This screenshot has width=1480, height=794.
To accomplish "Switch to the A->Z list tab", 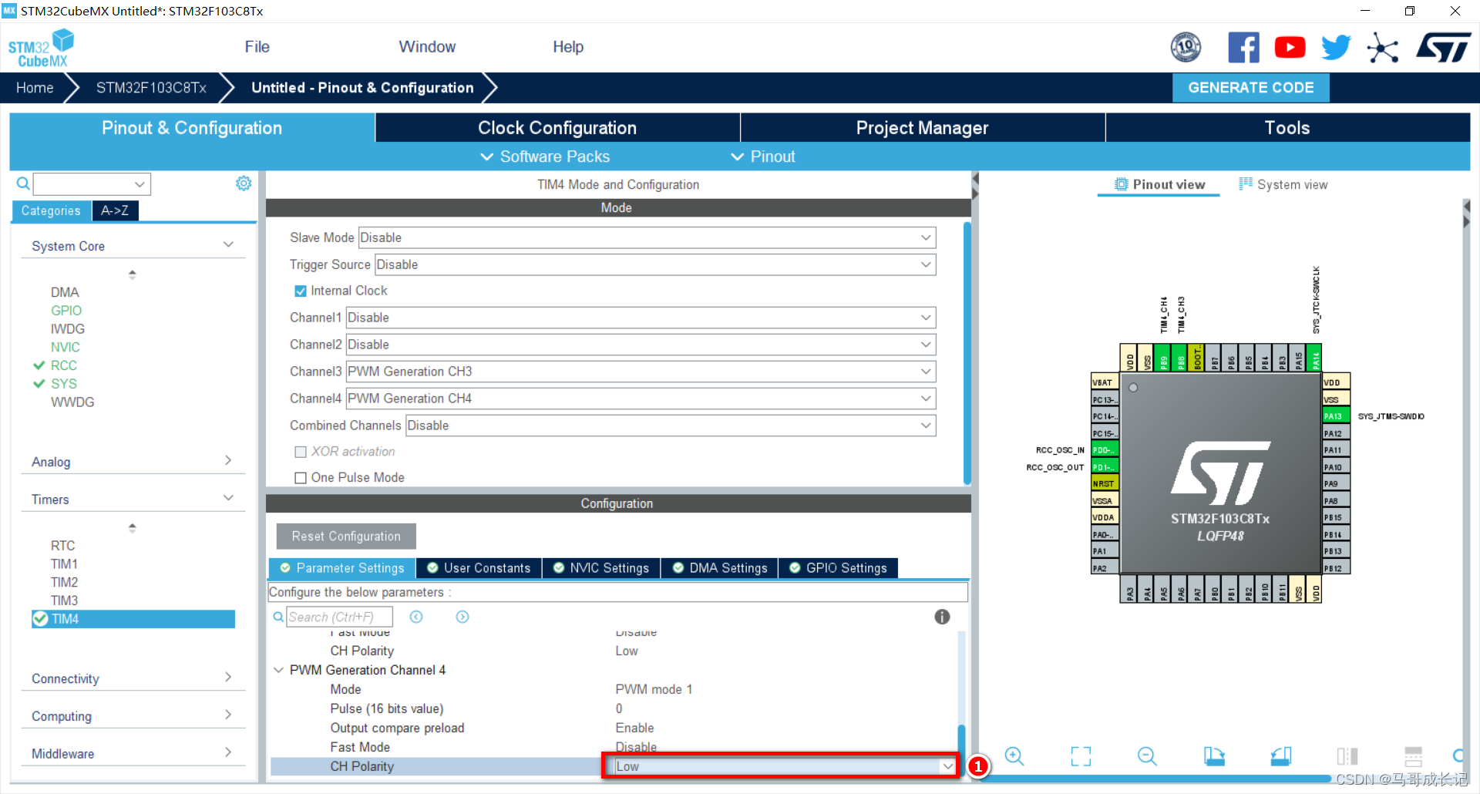I will 115,210.
